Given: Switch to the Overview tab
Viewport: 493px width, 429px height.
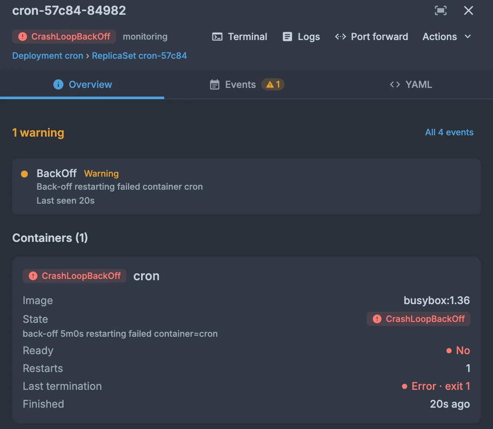Looking at the screenshot, I should (x=82, y=84).
